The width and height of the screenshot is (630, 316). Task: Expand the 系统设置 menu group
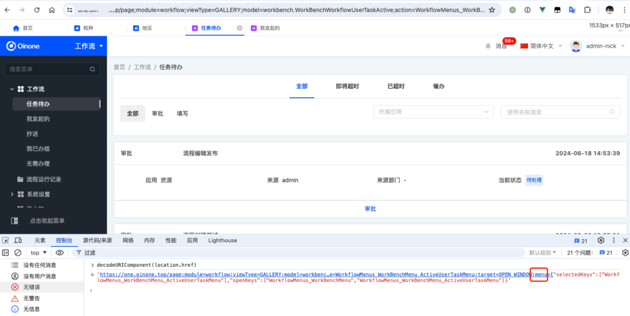[12, 194]
